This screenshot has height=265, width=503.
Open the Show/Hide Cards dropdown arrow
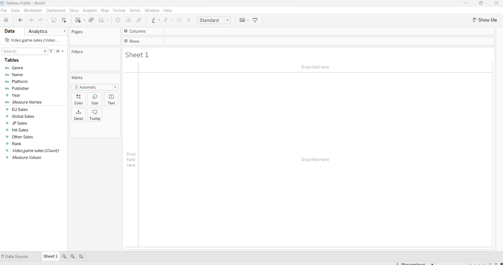(248, 20)
